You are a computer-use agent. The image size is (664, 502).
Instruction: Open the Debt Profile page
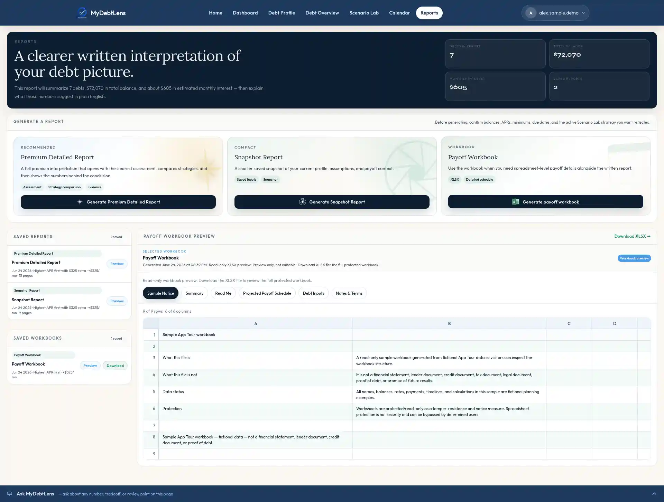point(282,13)
